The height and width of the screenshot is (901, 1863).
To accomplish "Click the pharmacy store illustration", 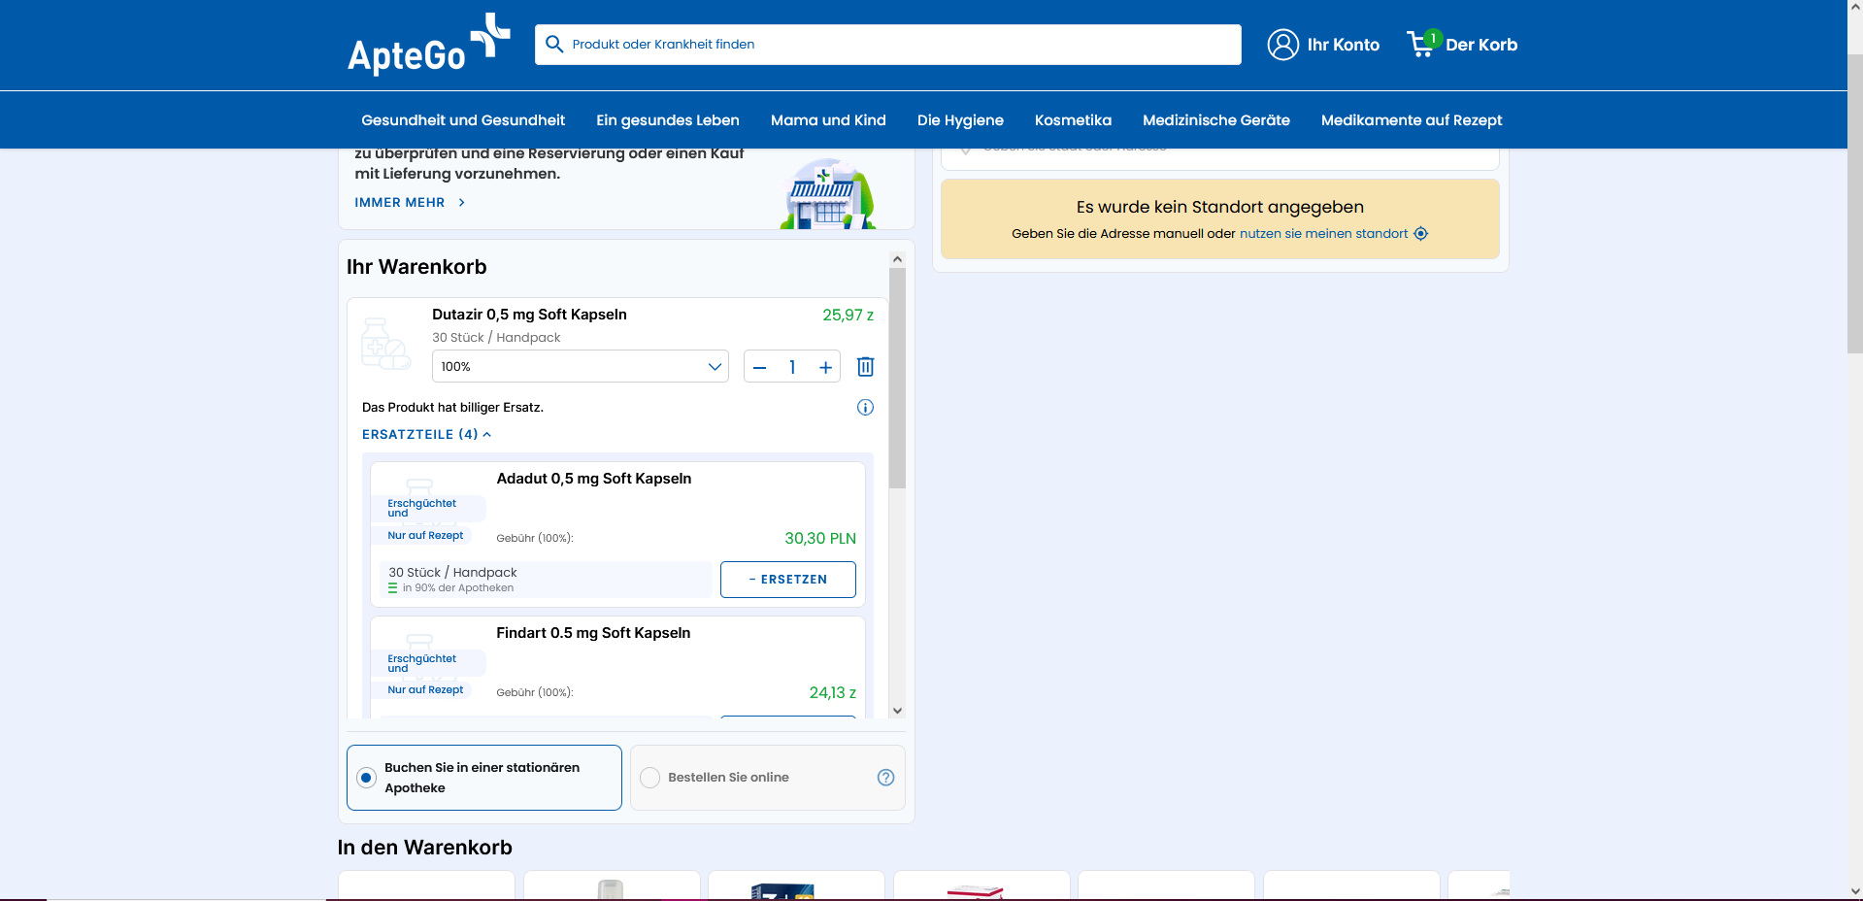I will tap(828, 194).
